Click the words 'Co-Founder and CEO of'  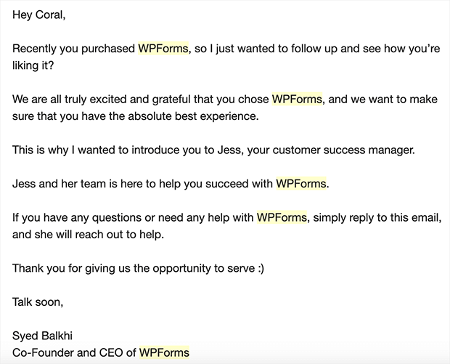coord(74,352)
